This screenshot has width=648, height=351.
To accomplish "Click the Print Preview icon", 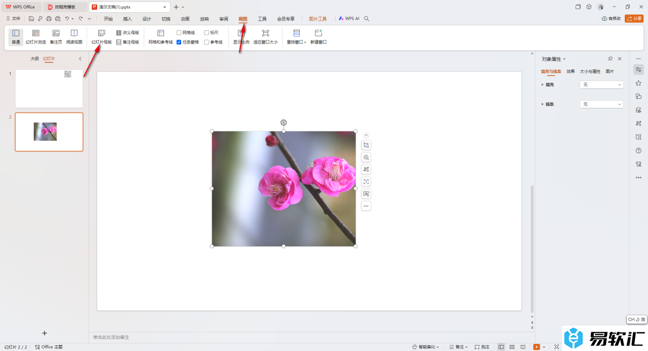I will coord(58,19).
